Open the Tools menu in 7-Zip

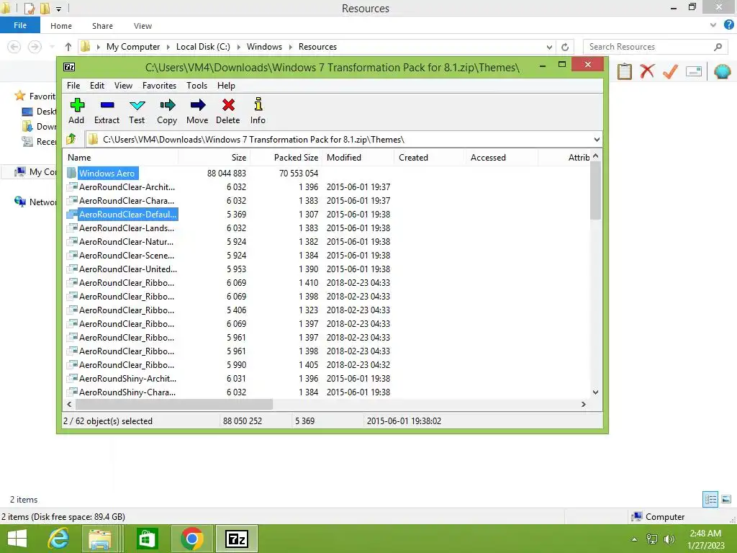tap(196, 86)
